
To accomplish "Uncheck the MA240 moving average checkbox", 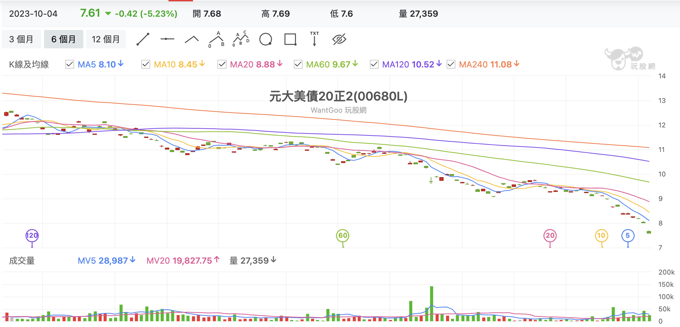I will click(x=451, y=64).
